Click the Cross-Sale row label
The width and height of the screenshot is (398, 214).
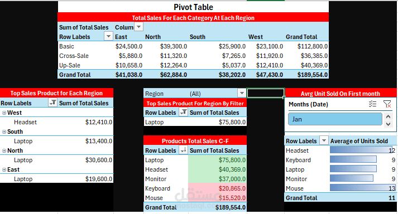[74, 56]
